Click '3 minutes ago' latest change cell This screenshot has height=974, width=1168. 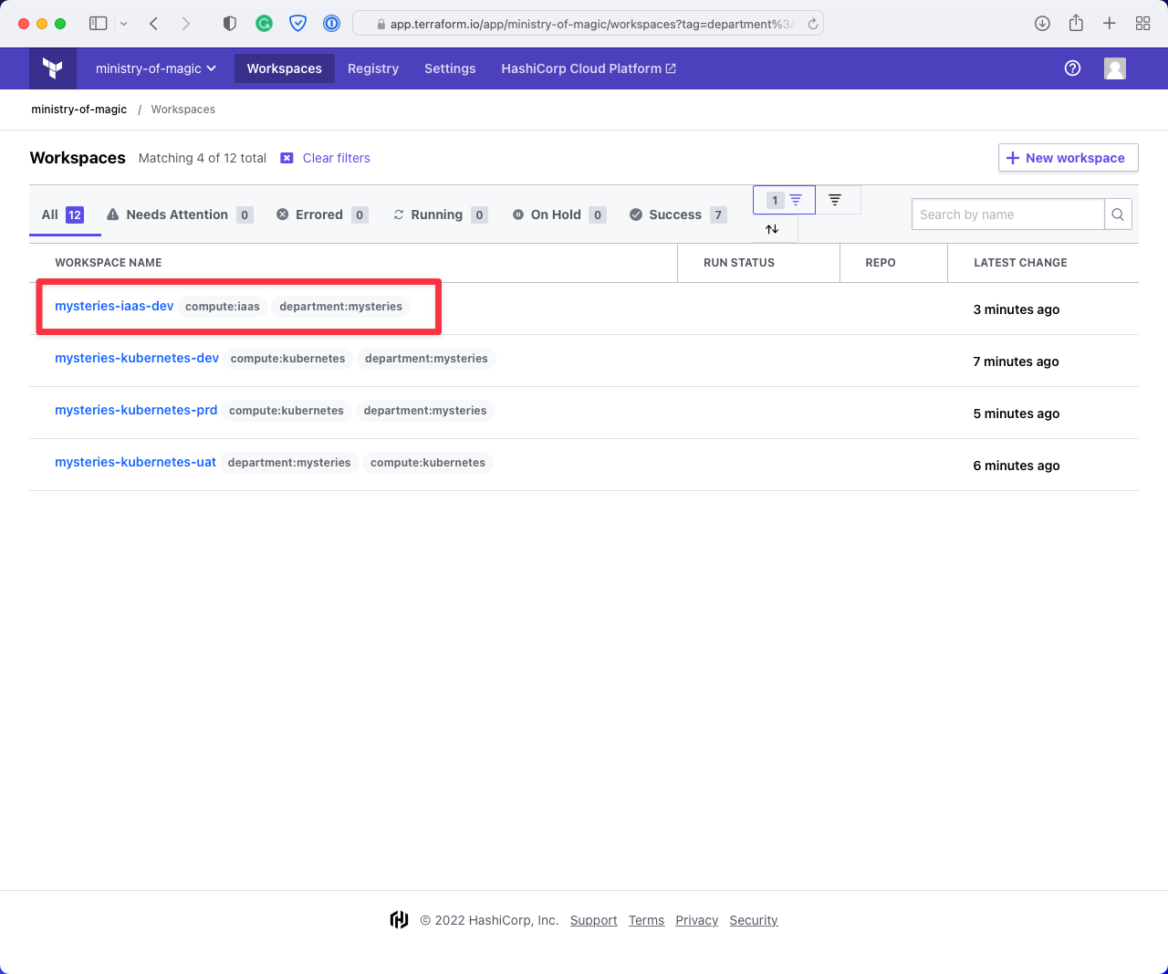pos(1017,309)
